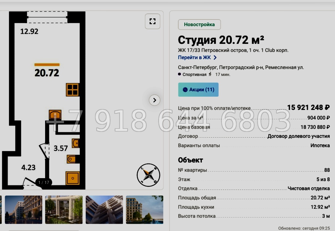Click the Объект section heading
Viewport: 335px width, 231px height.
tap(190, 160)
